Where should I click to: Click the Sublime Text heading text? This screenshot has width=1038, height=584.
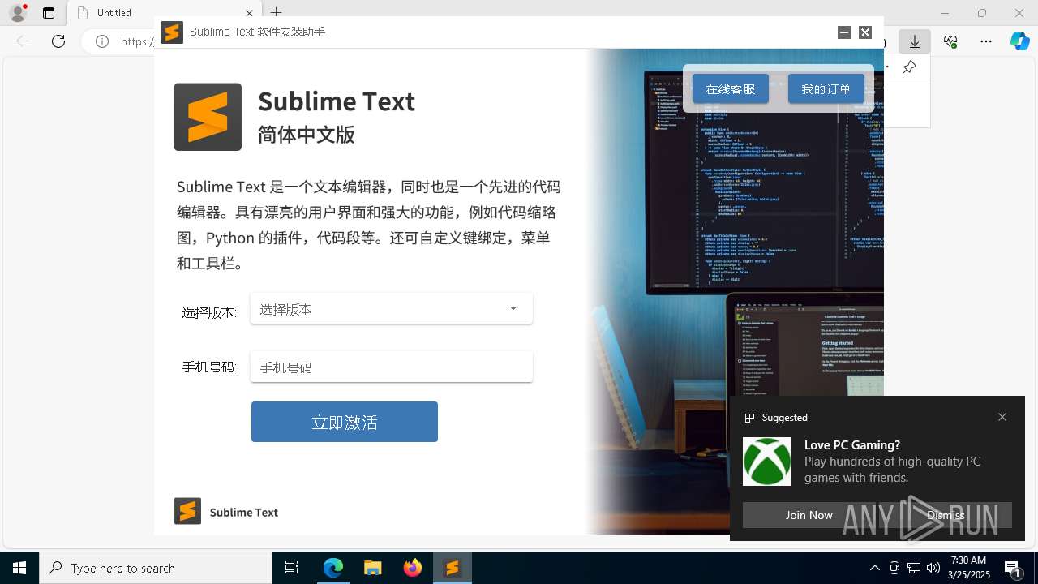[337, 101]
